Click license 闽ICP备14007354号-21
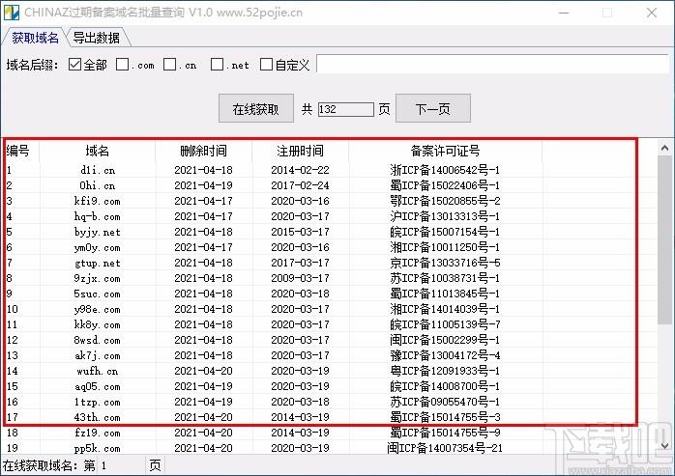This screenshot has width=675, height=476. tap(445, 448)
